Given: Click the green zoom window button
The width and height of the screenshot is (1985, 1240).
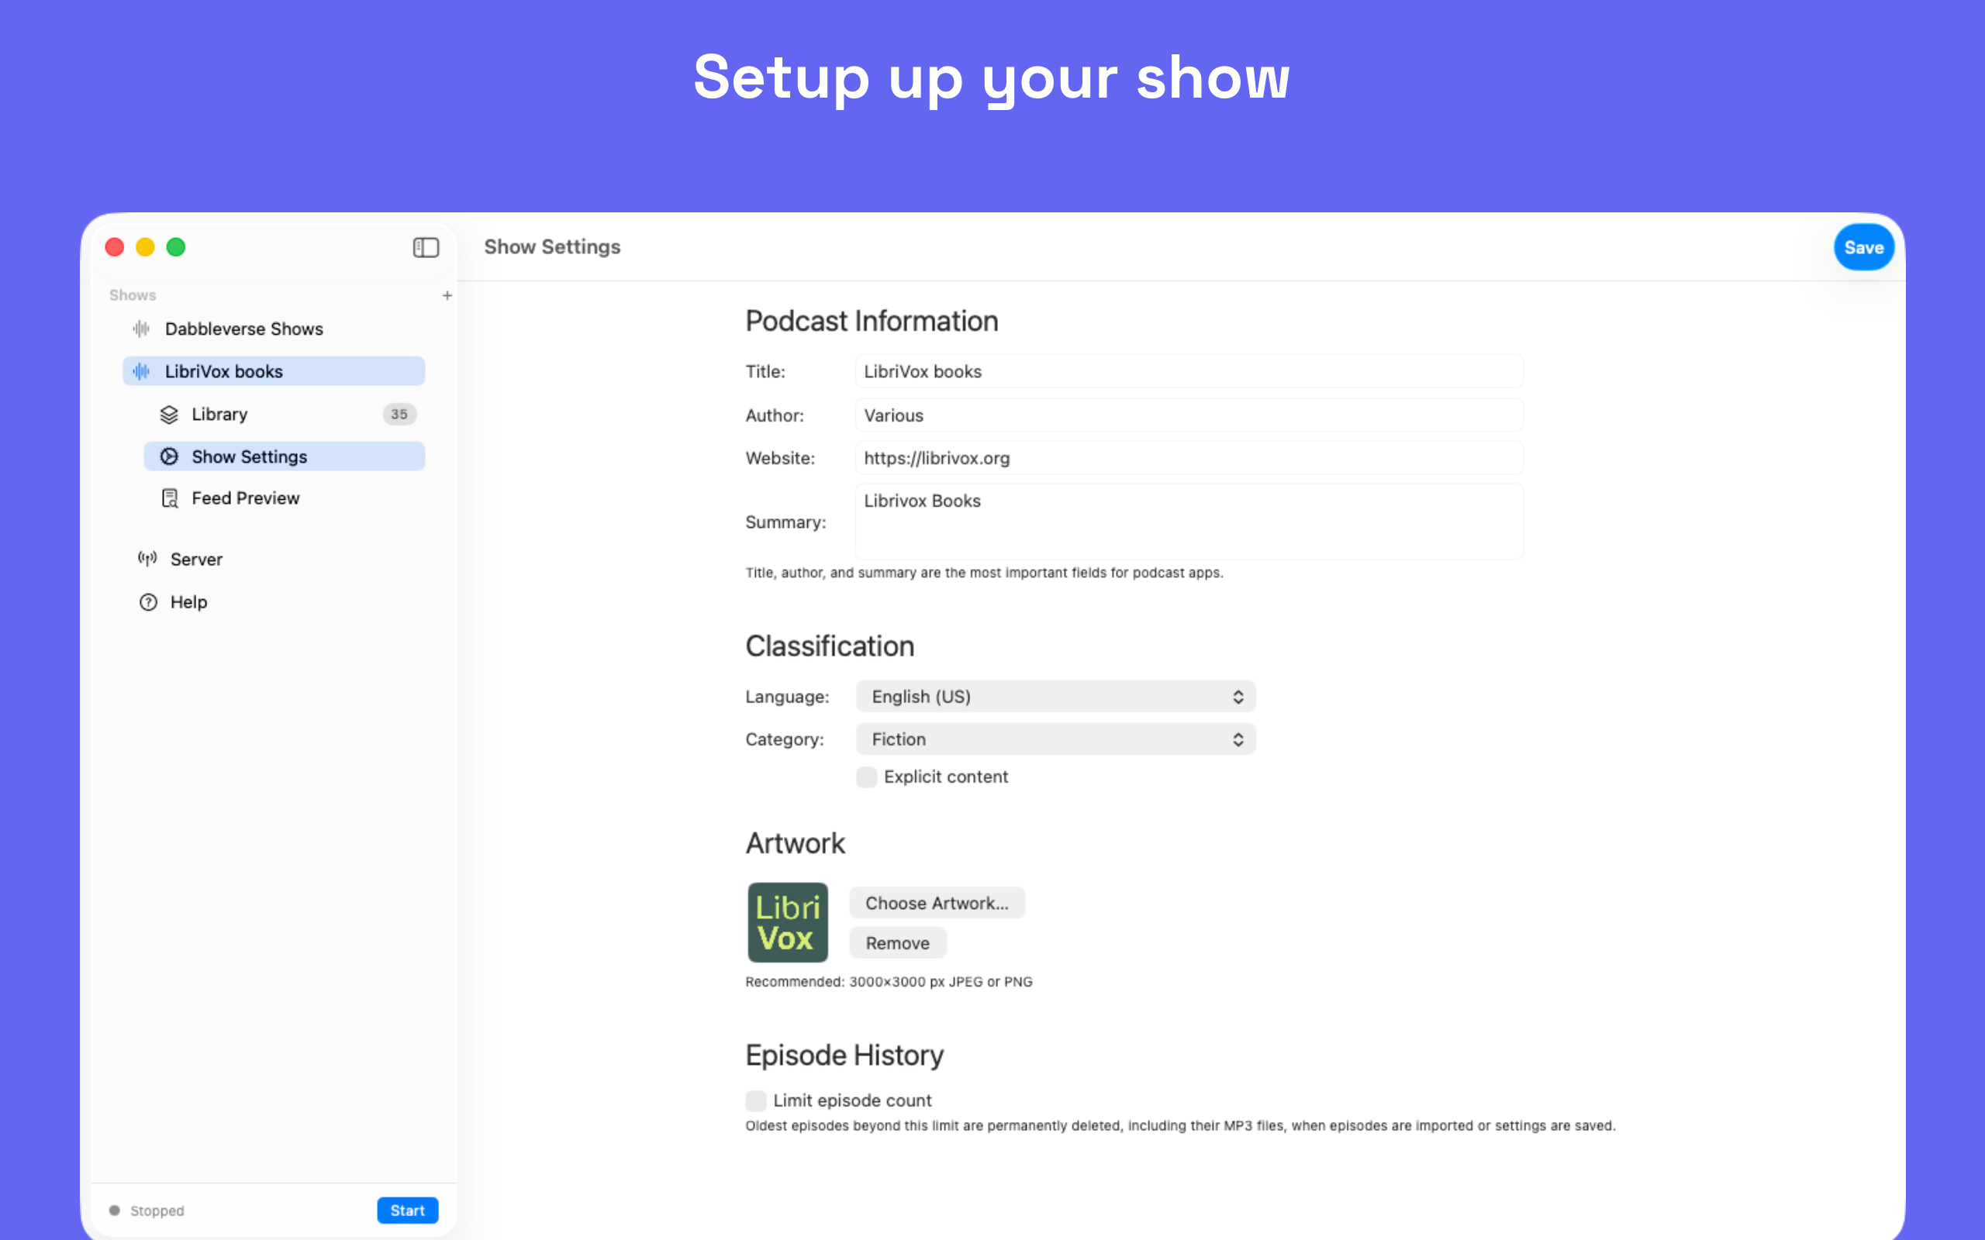Looking at the screenshot, I should pos(175,247).
